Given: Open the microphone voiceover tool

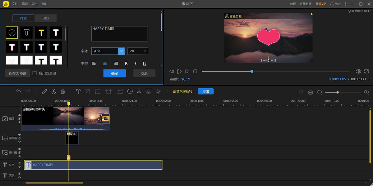Looking at the screenshot, I should click(139, 91).
